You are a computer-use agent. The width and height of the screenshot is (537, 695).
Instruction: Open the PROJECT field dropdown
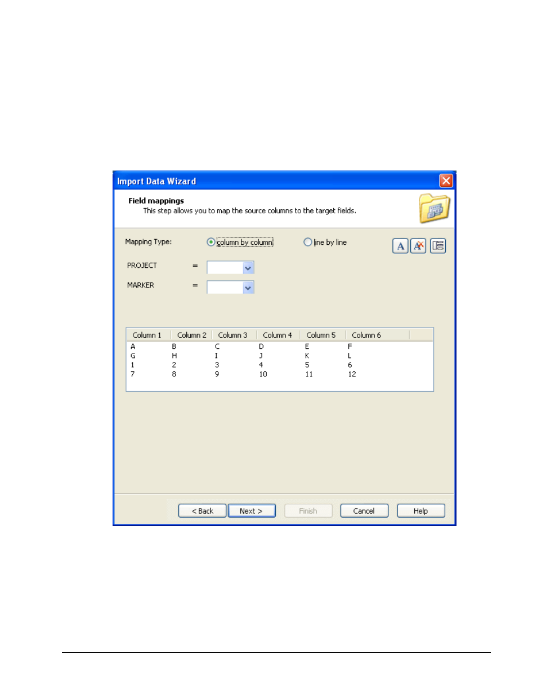pyautogui.click(x=248, y=268)
